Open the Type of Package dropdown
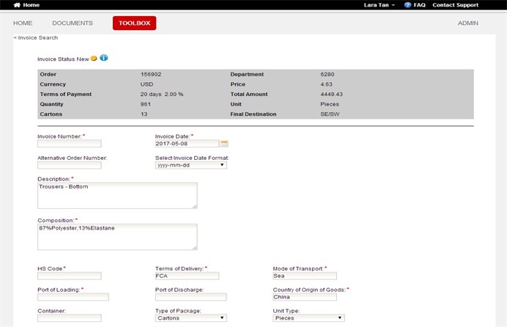The width and height of the screenshot is (507, 327). pos(190,318)
